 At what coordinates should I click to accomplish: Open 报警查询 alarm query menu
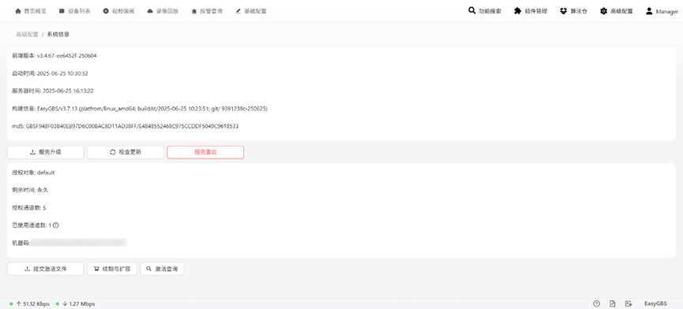(x=207, y=11)
